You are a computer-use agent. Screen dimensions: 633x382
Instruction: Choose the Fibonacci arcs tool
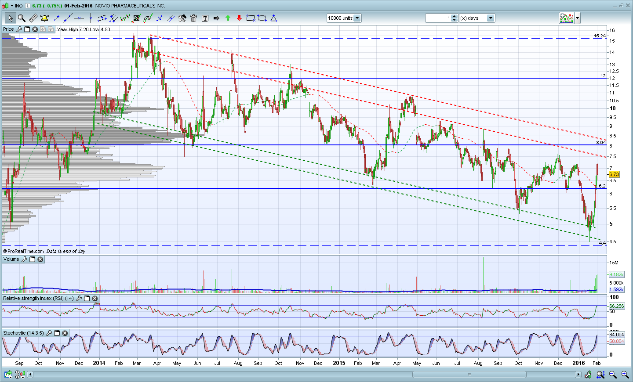click(x=148, y=18)
